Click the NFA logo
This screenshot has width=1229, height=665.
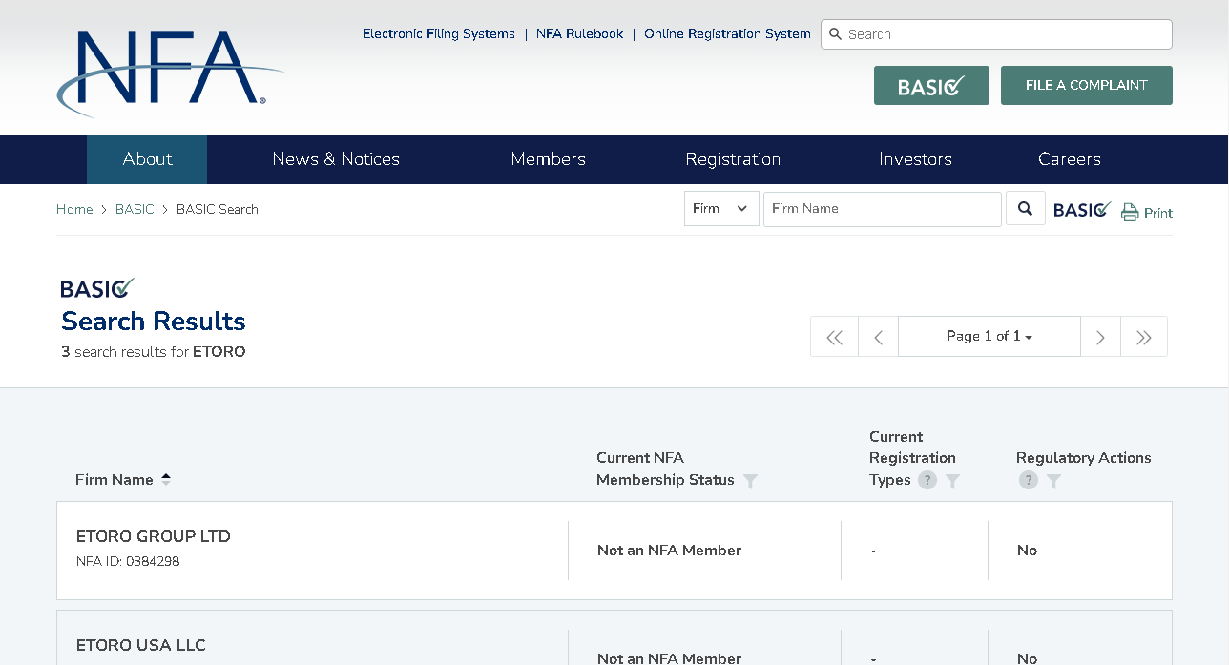coord(170,73)
